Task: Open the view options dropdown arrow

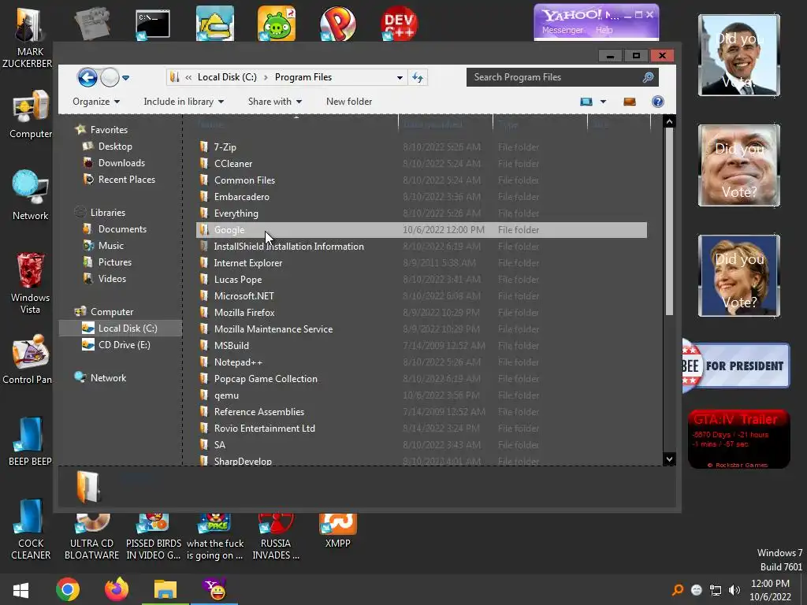Action: click(x=603, y=102)
